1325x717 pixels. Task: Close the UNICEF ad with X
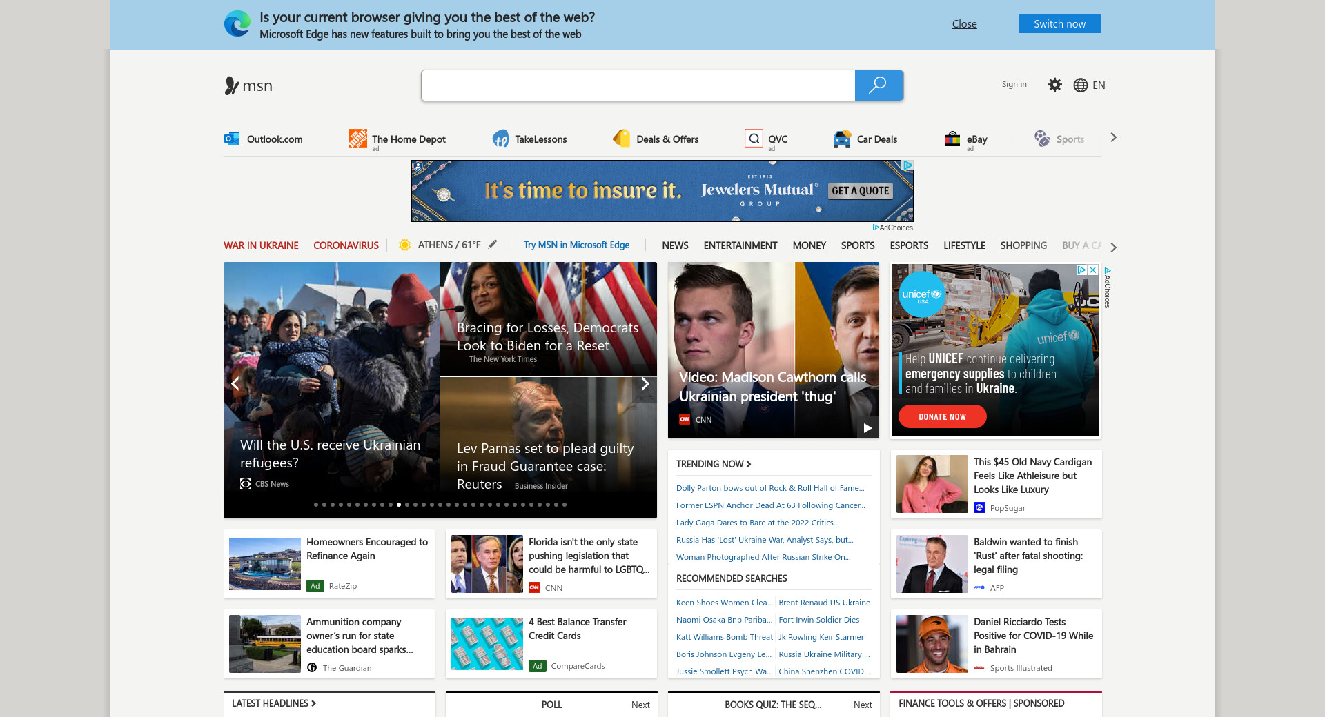1093,270
